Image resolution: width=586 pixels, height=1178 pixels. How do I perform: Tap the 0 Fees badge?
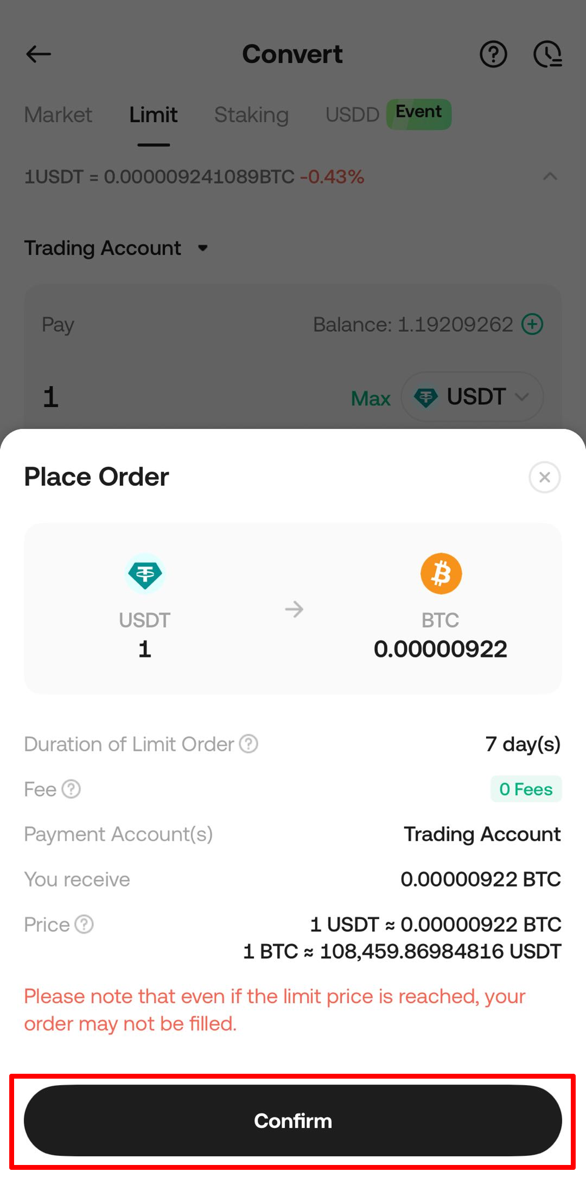pos(526,789)
